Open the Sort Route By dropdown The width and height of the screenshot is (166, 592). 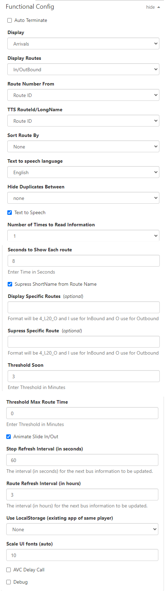pyautogui.click(x=83, y=147)
